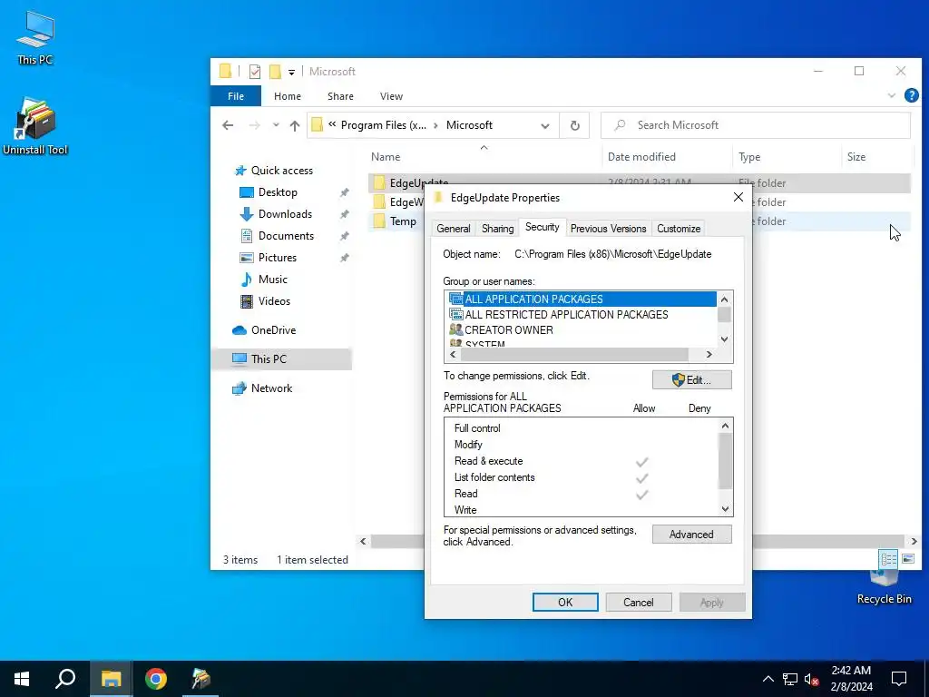Refresh the Microsoft folder view
Image resolution: width=929 pixels, height=697 pixels.
[x=574, y=125]
